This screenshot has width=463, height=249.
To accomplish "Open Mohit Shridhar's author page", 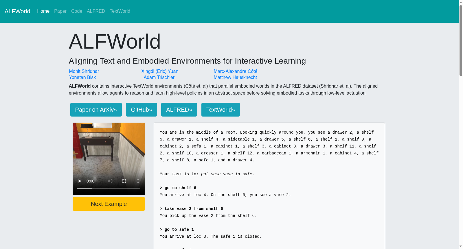I will [x=84, y=71].
